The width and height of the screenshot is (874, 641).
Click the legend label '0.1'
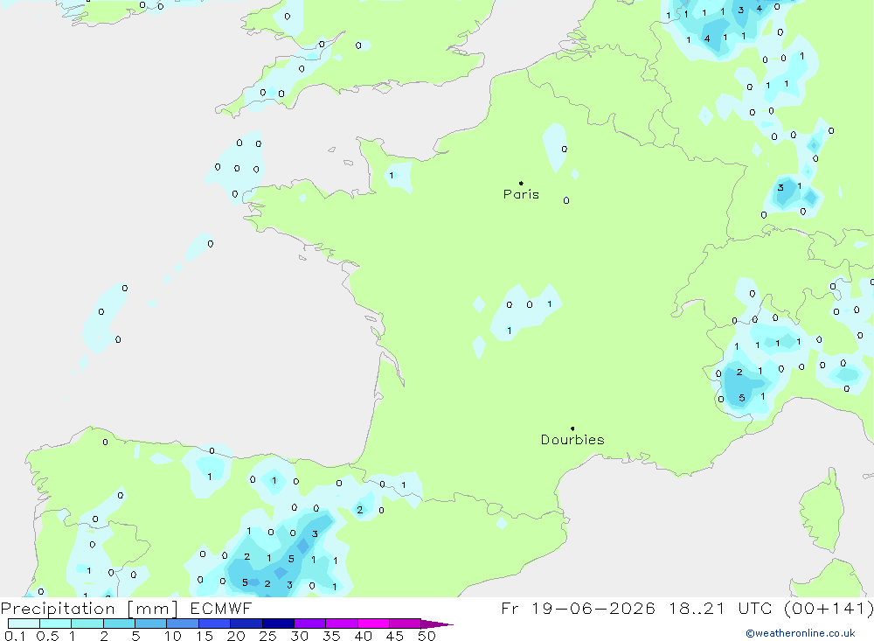tap(15, 636)
